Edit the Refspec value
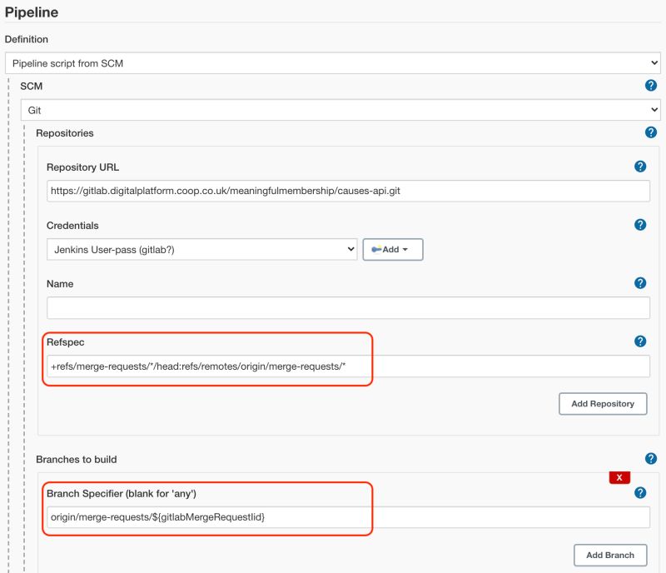Image resolution: width=666 pixels, height=573 pixels. [x=333, y=364]
